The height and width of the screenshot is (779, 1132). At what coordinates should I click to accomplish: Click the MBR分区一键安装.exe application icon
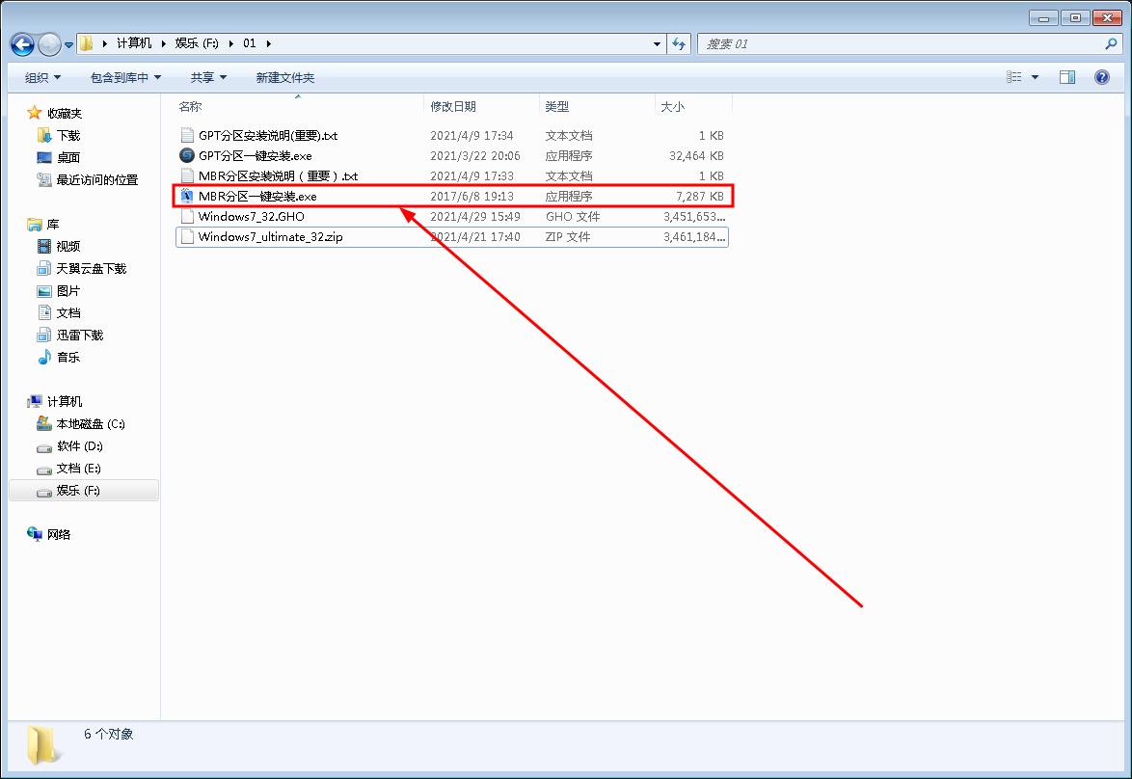tap(186, 196)
